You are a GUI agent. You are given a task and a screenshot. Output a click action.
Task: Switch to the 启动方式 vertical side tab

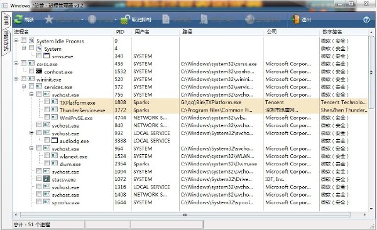6,41
